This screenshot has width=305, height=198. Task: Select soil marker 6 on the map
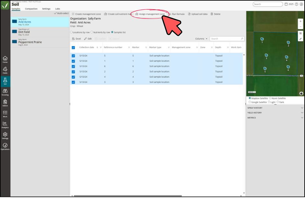288,67
